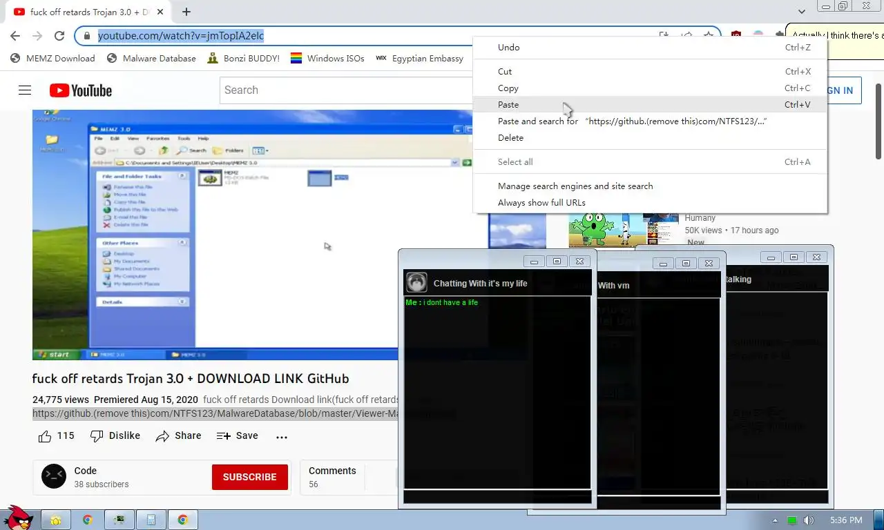Viewport: 884px width, 530px height.
Task: Focus the YouTube Search box
Action: [x=346, y=90]
